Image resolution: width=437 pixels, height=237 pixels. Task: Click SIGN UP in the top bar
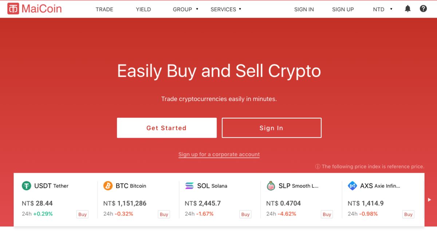[343, 9]
